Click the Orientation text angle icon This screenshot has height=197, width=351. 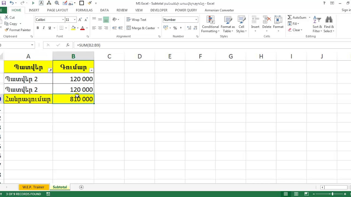click(x=115, y=19)
